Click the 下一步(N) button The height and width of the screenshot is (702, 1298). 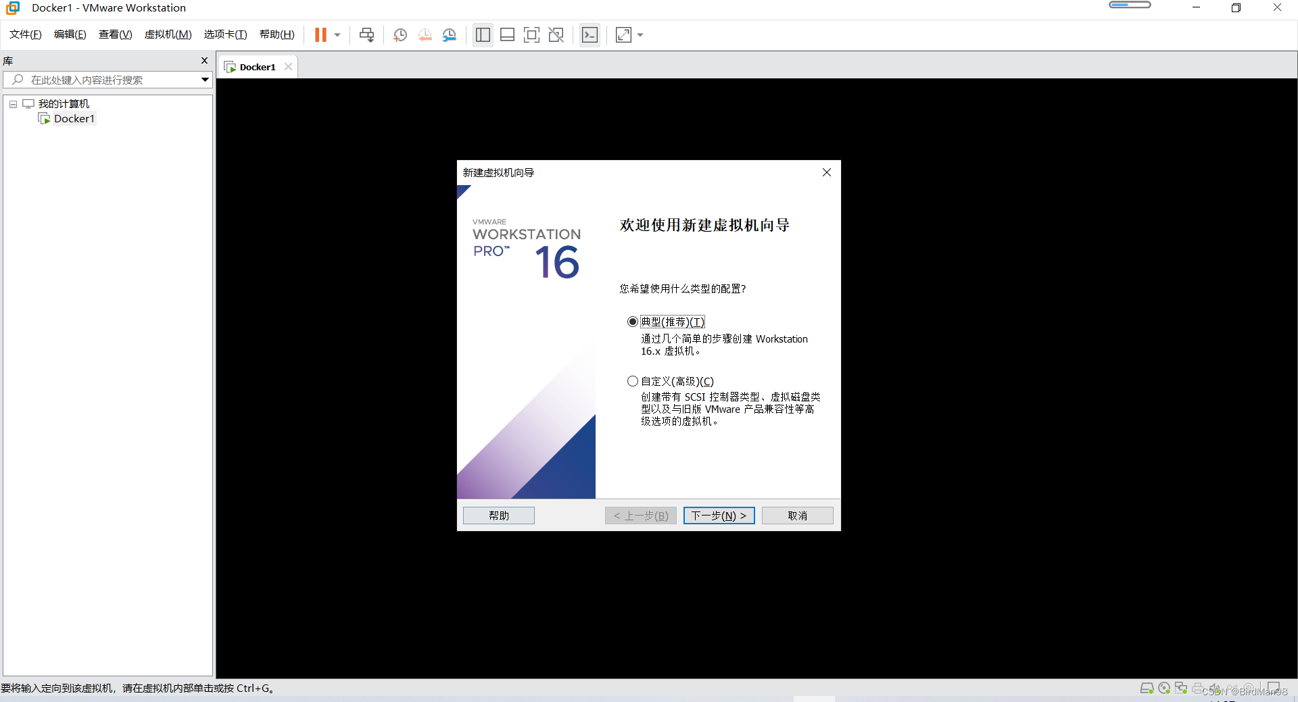tap(719, 516)
